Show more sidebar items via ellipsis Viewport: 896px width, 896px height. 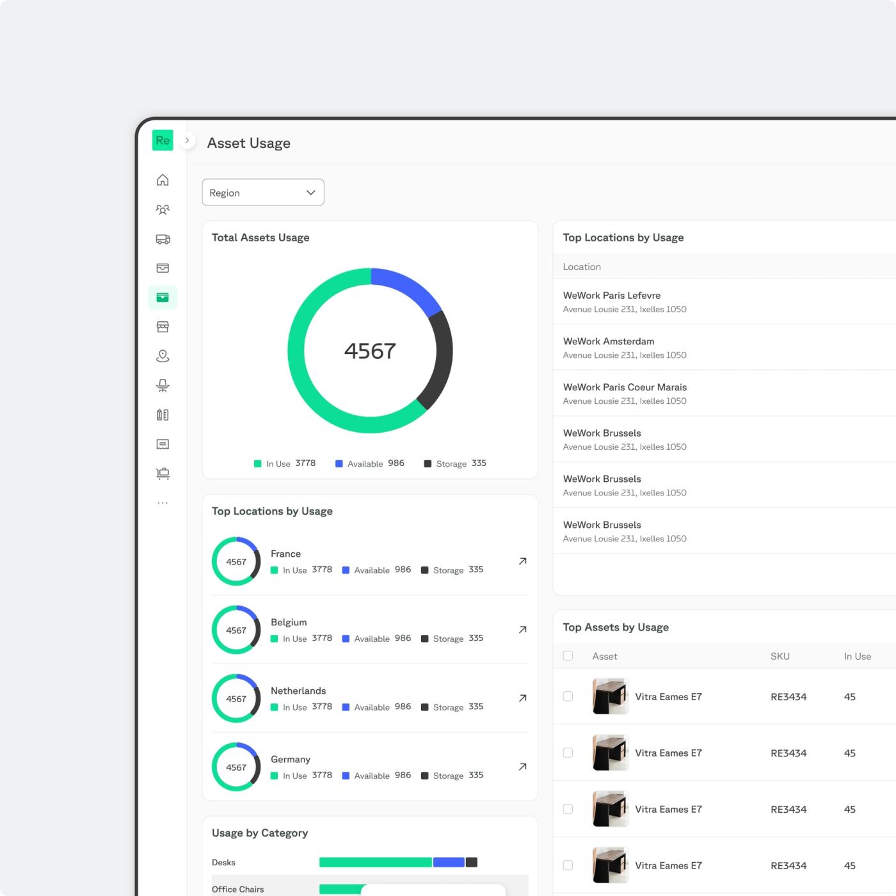click(x=163, y=503)
